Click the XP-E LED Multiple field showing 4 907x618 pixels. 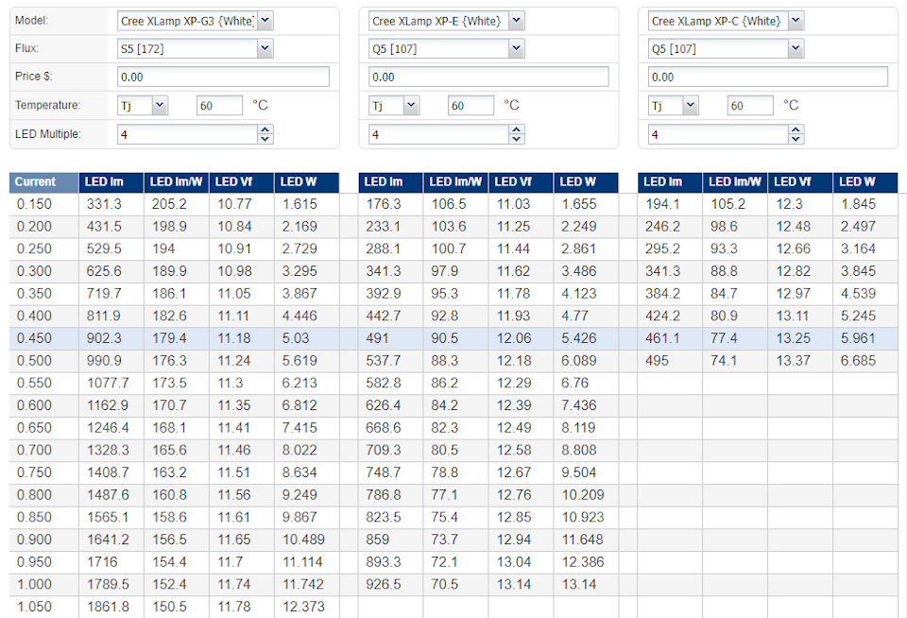point(439,134)
